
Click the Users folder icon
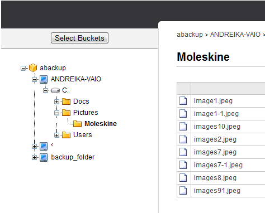[66, 135]
